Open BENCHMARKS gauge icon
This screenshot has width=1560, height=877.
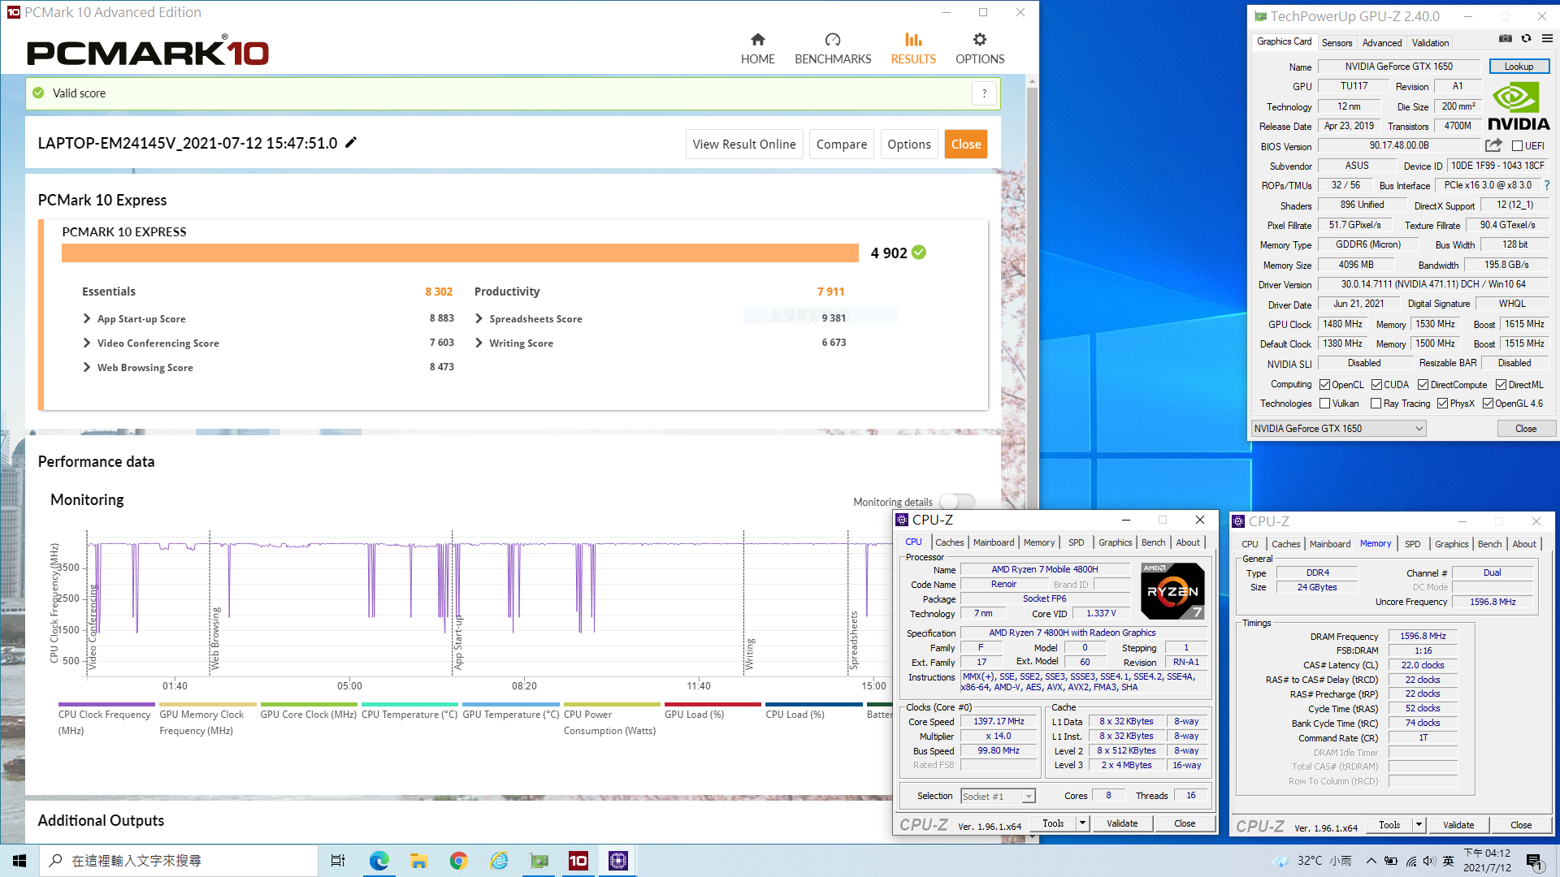point(833,40)
